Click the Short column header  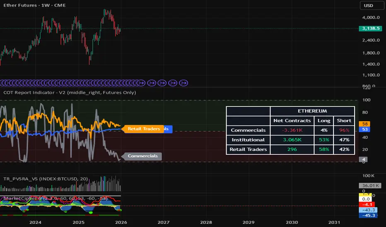344,121
